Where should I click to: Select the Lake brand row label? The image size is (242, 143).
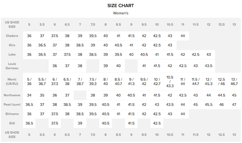pos(12,54)
